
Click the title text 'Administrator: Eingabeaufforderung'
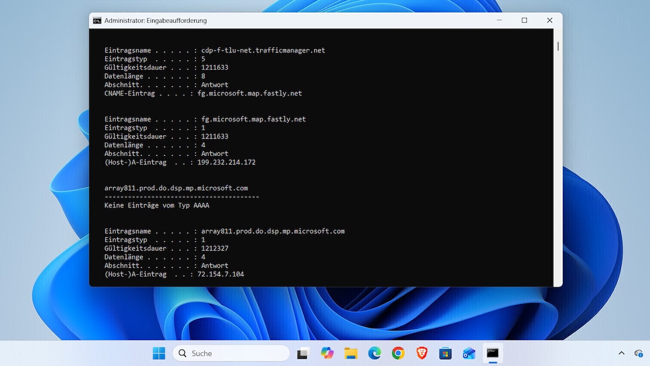155,20
